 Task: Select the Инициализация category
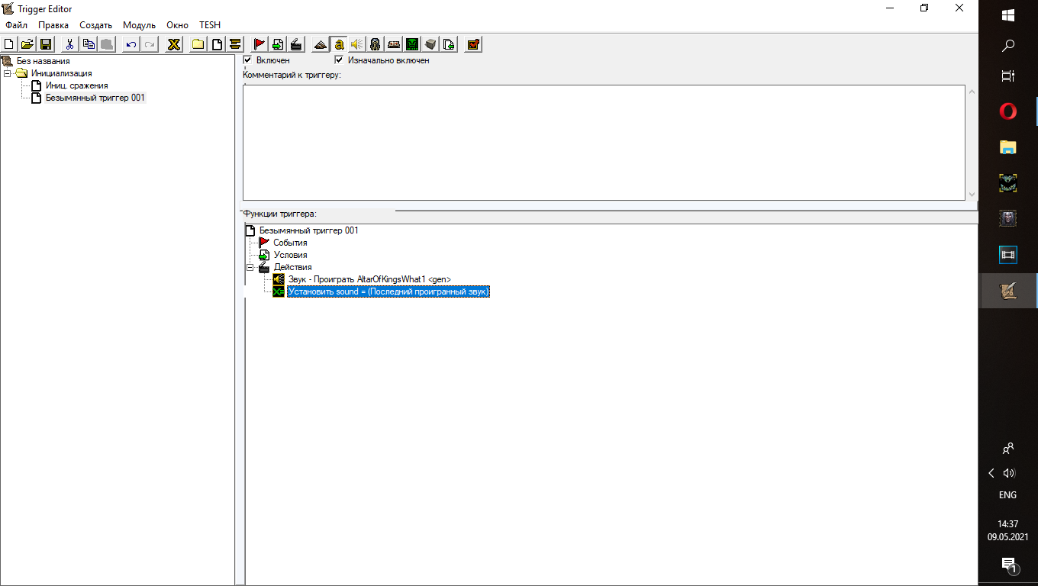62,73
